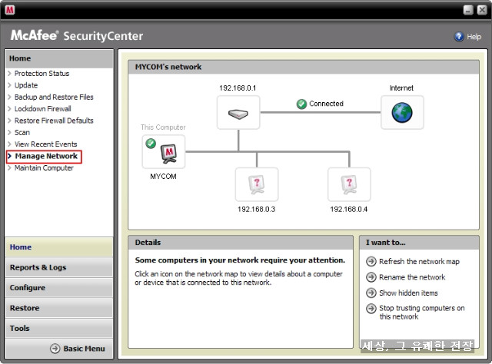This screenshot has width=492, height=364.
Task: Click the chevron before Manage Network
Action: pos(9,156)
